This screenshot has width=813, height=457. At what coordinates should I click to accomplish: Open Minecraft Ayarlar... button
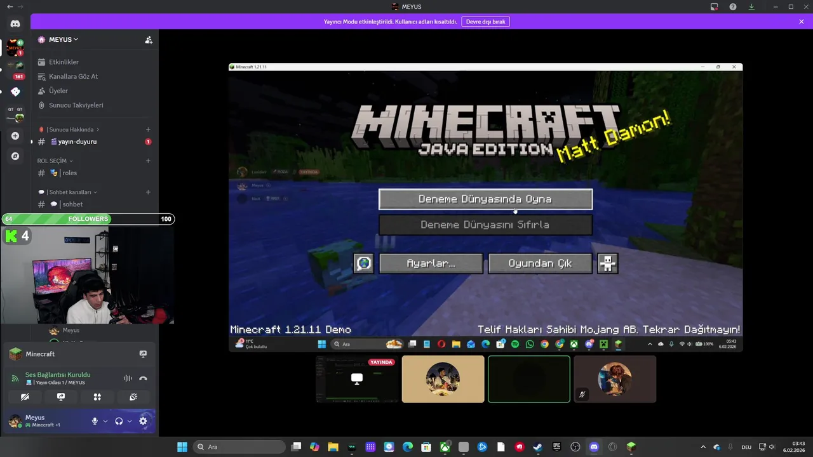coord(431,263)
